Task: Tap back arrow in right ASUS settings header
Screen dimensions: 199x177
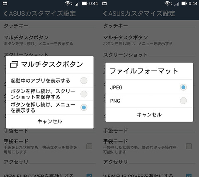Action: click(x=105, y=14)
